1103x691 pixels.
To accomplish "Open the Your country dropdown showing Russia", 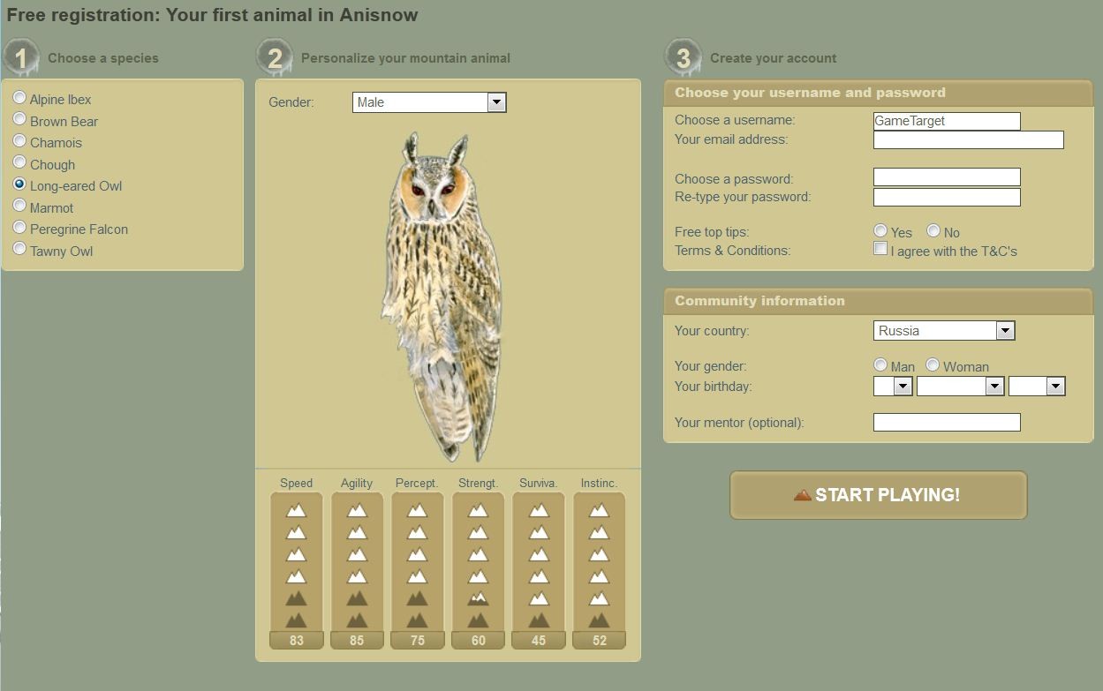I will click(x=944, y=331).
